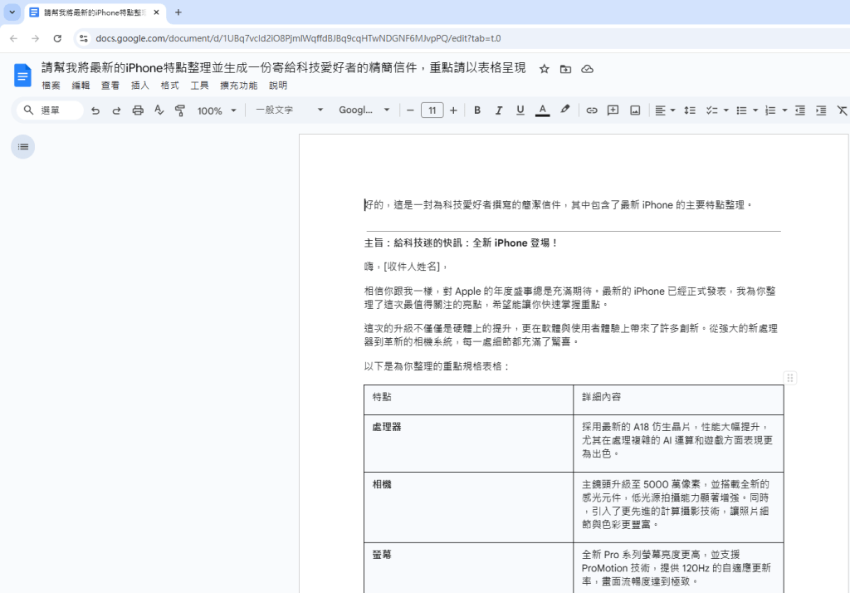
Task: Expand the font family dropdown
Action: point(364,110)
